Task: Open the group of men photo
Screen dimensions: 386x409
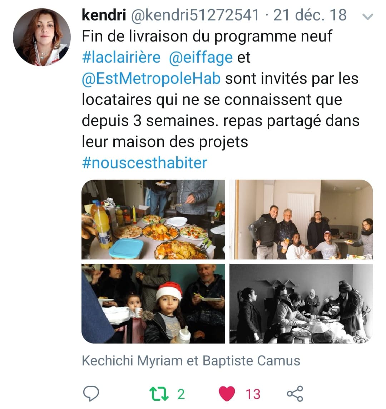Action: [x=301, y=219]
